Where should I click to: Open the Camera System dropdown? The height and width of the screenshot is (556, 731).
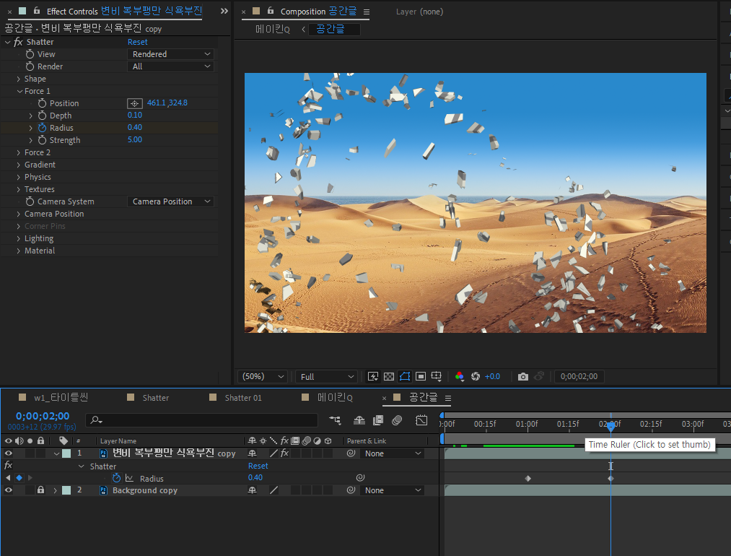(171, 201)
